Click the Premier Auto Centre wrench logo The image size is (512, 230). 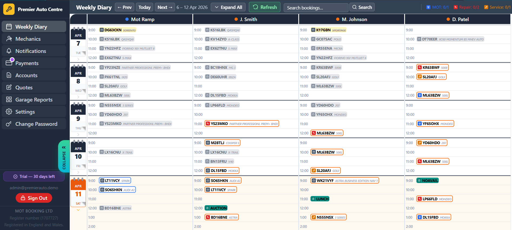tap(9, 9)
